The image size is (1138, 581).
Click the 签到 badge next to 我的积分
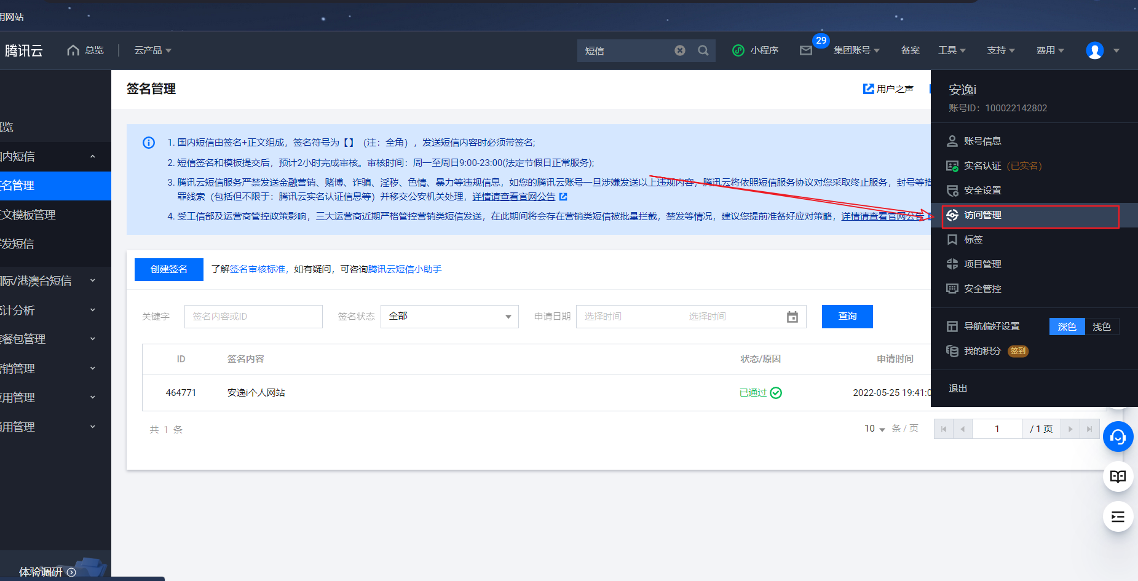click(x=1018, y=351)
